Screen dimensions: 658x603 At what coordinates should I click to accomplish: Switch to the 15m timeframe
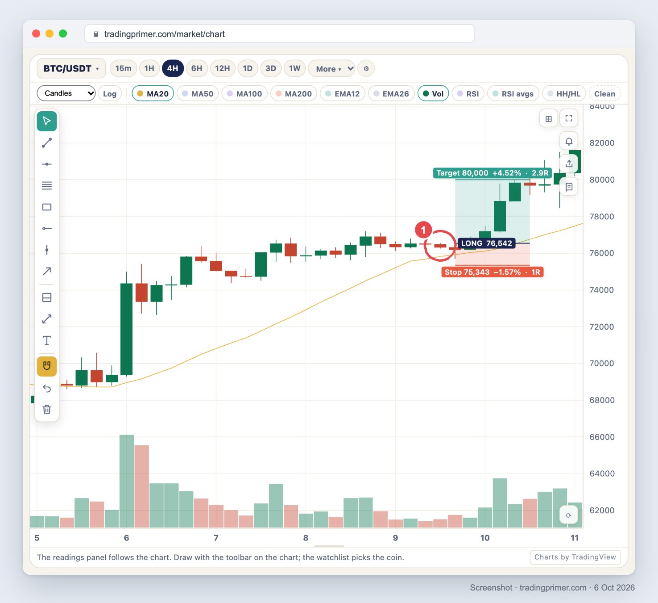123,68
